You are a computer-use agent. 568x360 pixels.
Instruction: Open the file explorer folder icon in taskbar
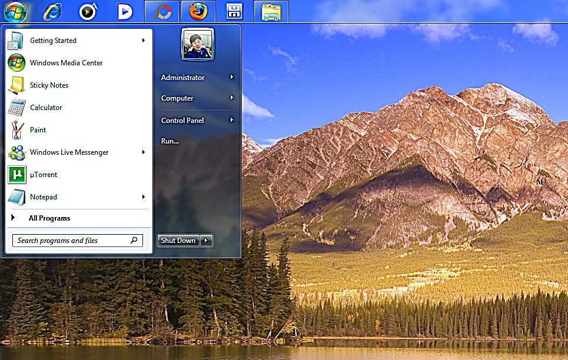pos(271,11)
